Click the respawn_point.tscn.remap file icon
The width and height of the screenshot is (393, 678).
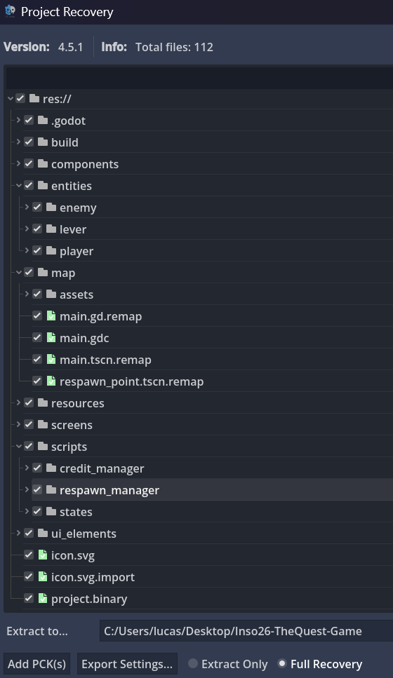tap(51, 381)
